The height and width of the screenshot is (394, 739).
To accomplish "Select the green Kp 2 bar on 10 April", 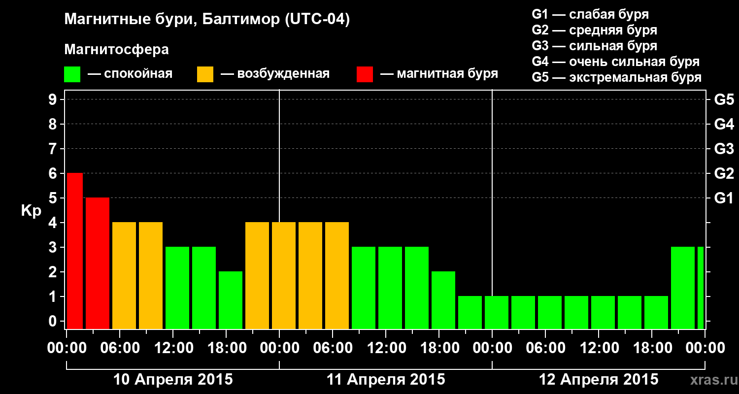I will pyautogui.click(x=231, y=300).
